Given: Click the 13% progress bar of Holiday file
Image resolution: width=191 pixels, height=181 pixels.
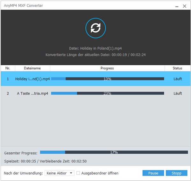Looking at the screenshot, I should pos(108,79).
